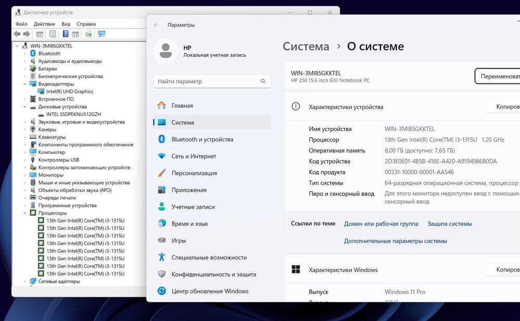Open the Вид menu in Device Manager
The image size is (520, 321).
pyautogui.click(x=66, y=24)
